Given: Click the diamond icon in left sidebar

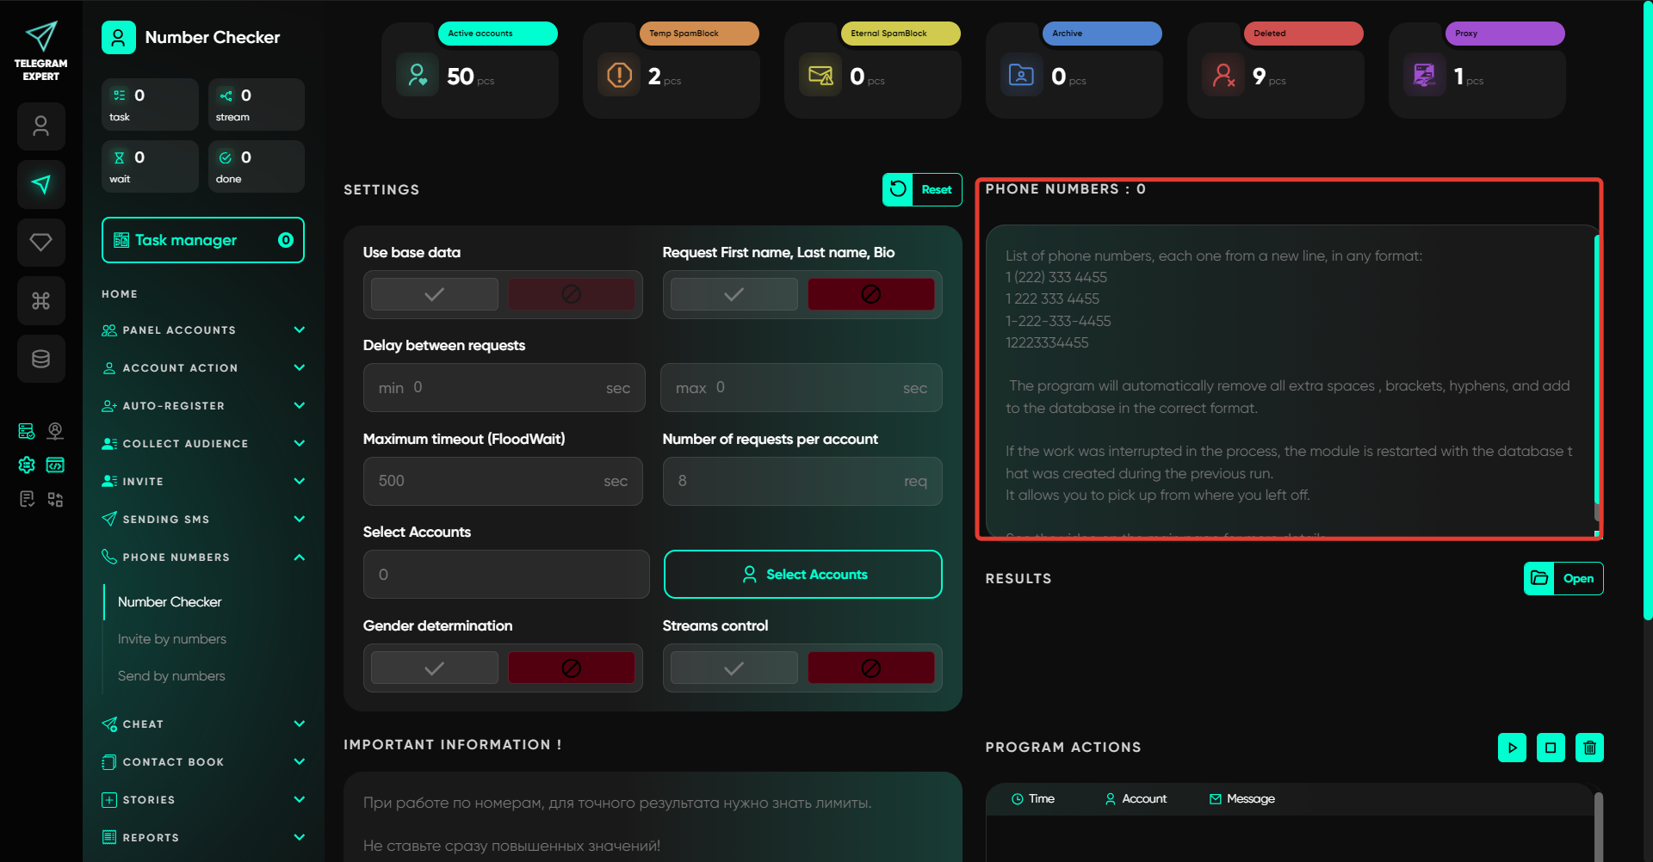Looking at the screenshot, I should 40,242.
